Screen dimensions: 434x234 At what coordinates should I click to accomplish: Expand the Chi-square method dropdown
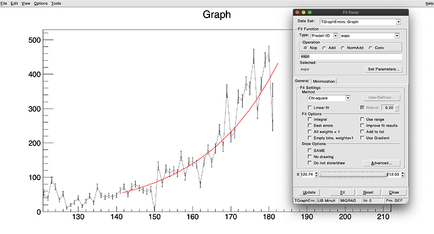point(348,98)
